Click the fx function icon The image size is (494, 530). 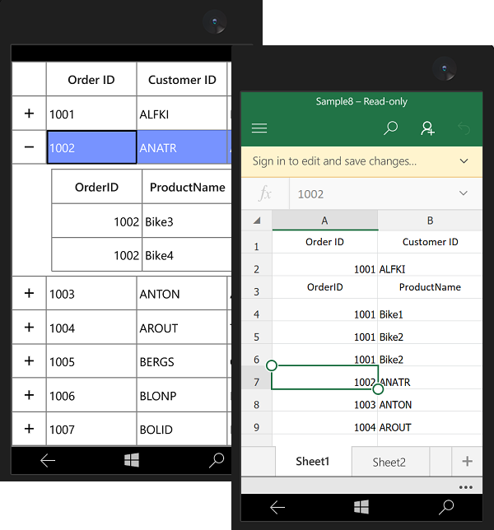(265, 193)
